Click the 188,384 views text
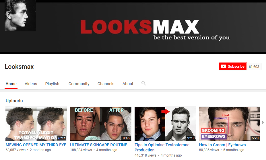The image size is (266, 160). 81,150
